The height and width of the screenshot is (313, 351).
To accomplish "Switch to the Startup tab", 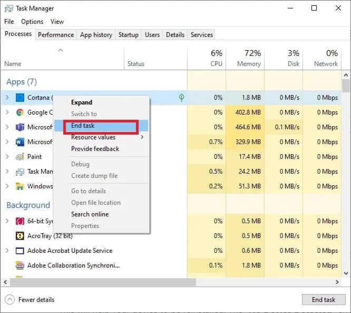I will (x=128, y=35).
